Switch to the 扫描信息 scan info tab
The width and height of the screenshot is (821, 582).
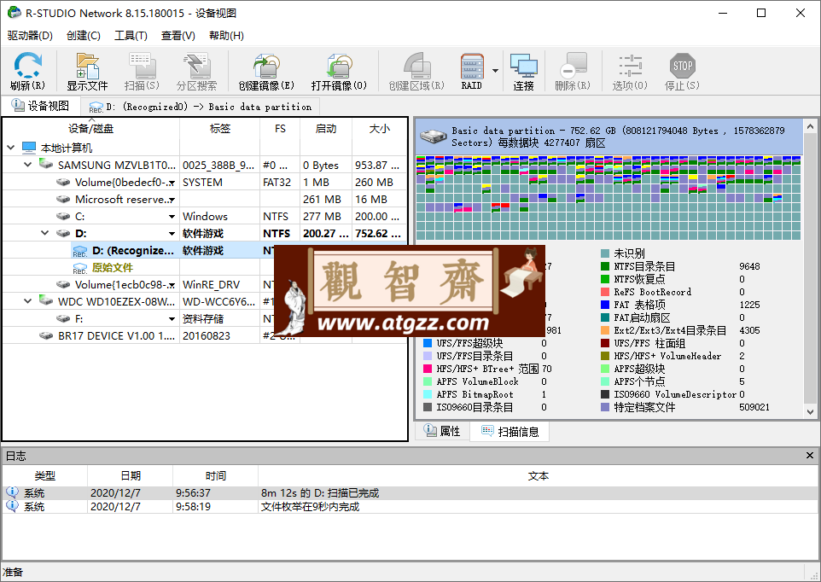tap(510, 431)
